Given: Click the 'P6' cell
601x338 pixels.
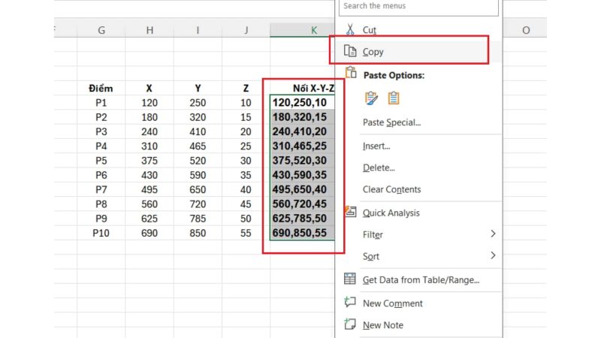Looking at the screenshot, I should 101,175.
